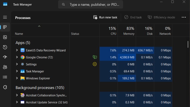
Task: Click the 69.4 MB memory cell
Action: point(127,71)
